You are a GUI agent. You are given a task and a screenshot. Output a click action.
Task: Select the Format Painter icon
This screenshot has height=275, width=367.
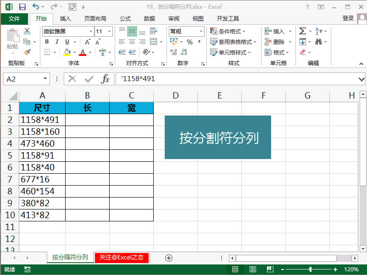[27, 52]
